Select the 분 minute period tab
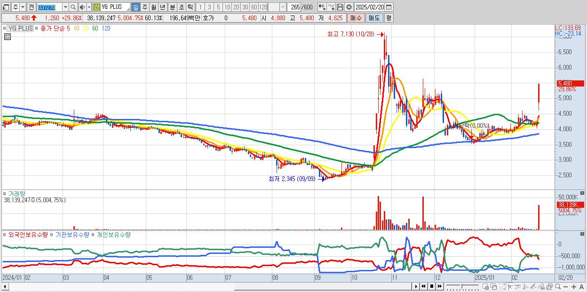 point(172,7)
